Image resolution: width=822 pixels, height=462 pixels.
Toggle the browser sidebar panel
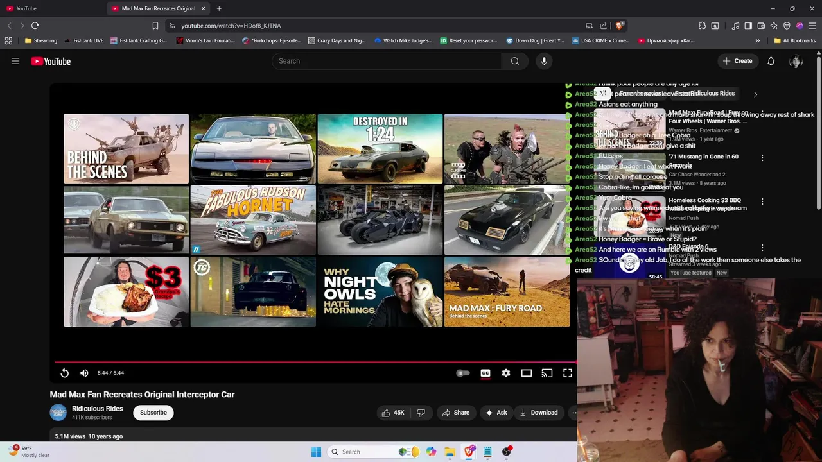click(x=748, y=26)
